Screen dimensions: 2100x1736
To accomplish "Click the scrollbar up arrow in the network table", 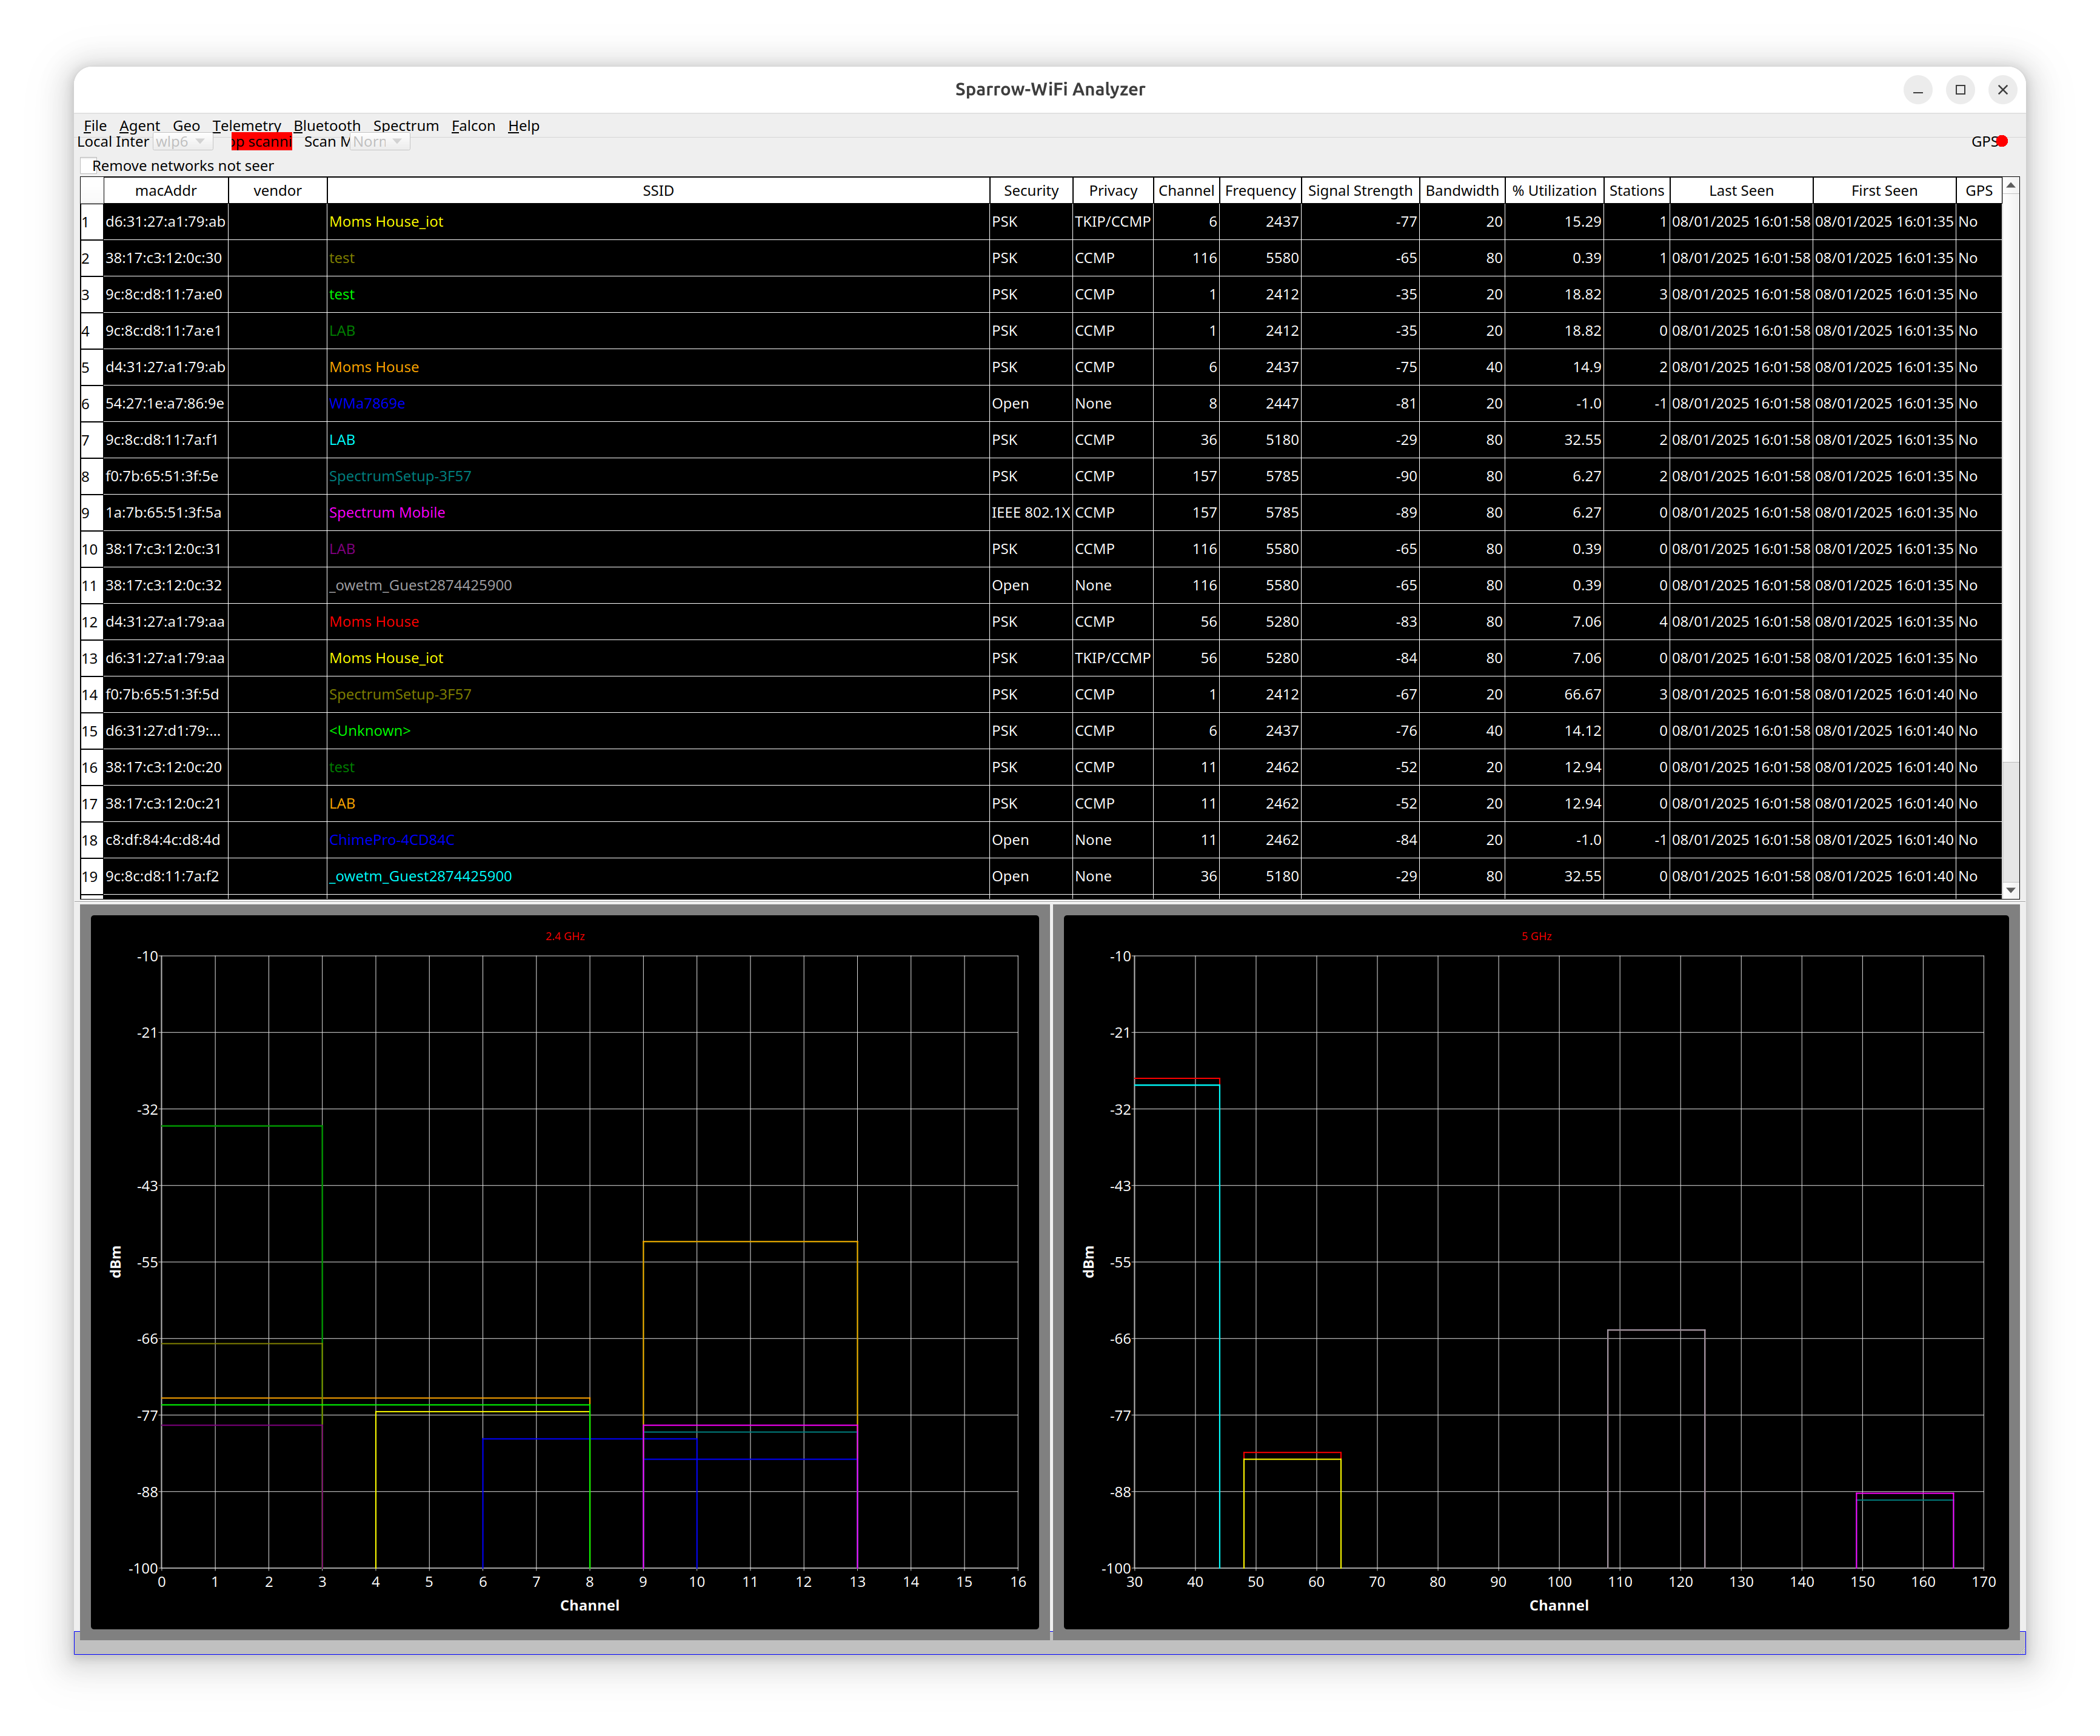I will (x=2010, y=186).
